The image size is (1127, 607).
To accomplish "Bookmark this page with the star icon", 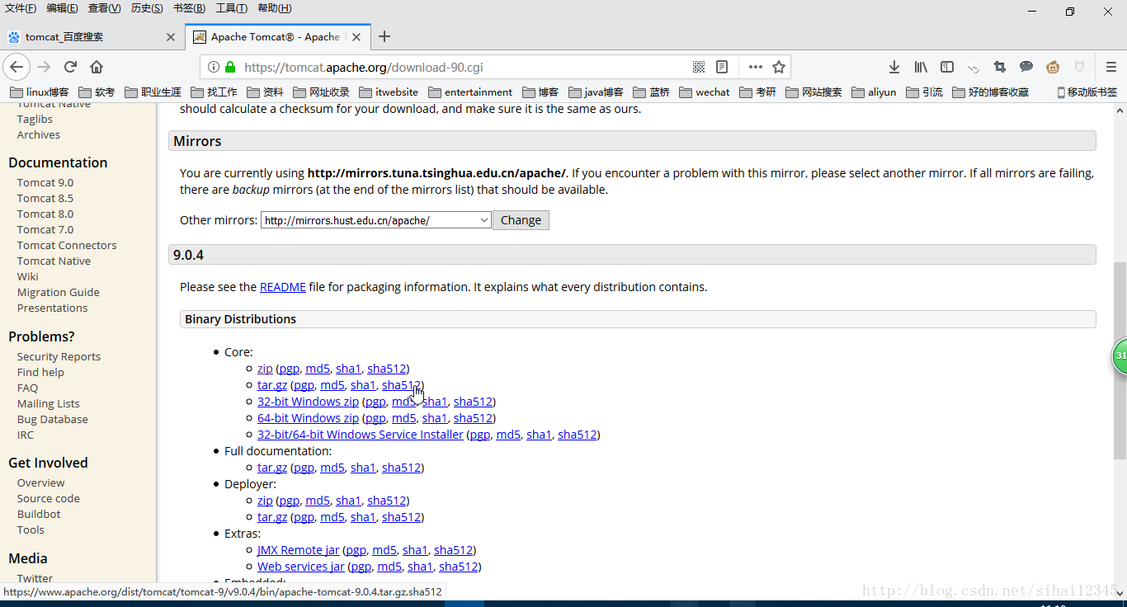I will pyautogui.click(x=778, y=67).
